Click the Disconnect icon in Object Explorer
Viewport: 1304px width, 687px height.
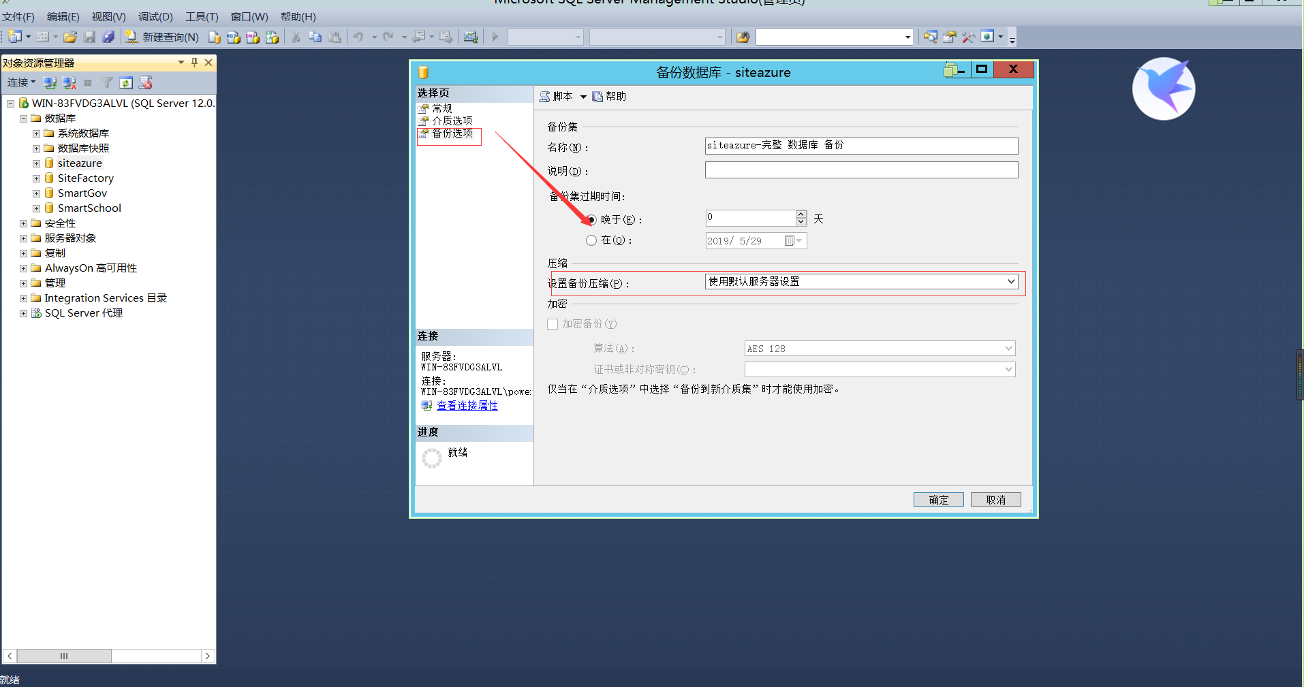69,82
